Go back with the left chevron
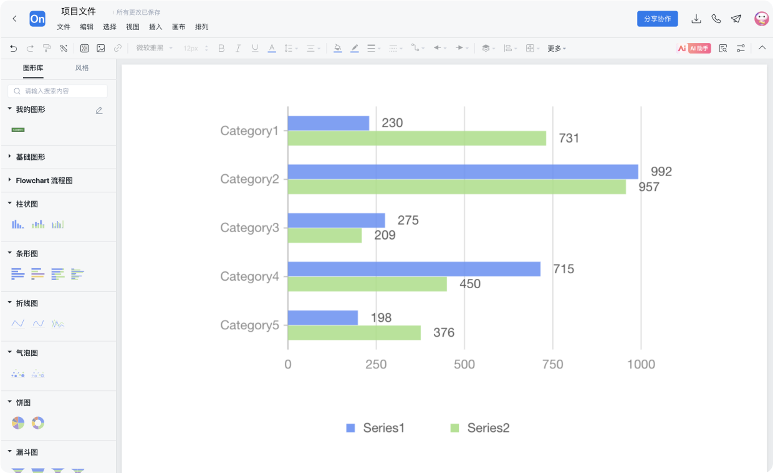 pyautogui.click(x=15, y=19)
